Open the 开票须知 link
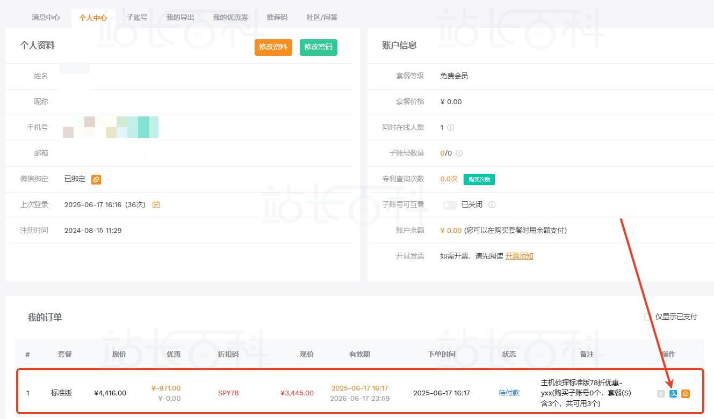This screenshot has width=714, height=419. pos(519,256)
